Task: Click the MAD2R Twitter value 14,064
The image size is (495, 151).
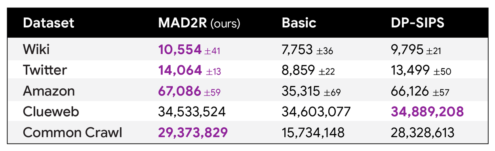Action: coord(180,71)
